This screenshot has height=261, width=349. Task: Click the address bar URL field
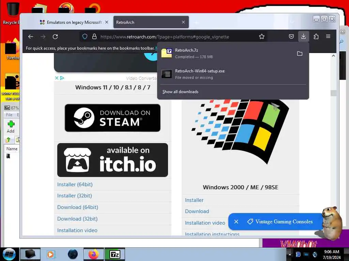point(165,37)
